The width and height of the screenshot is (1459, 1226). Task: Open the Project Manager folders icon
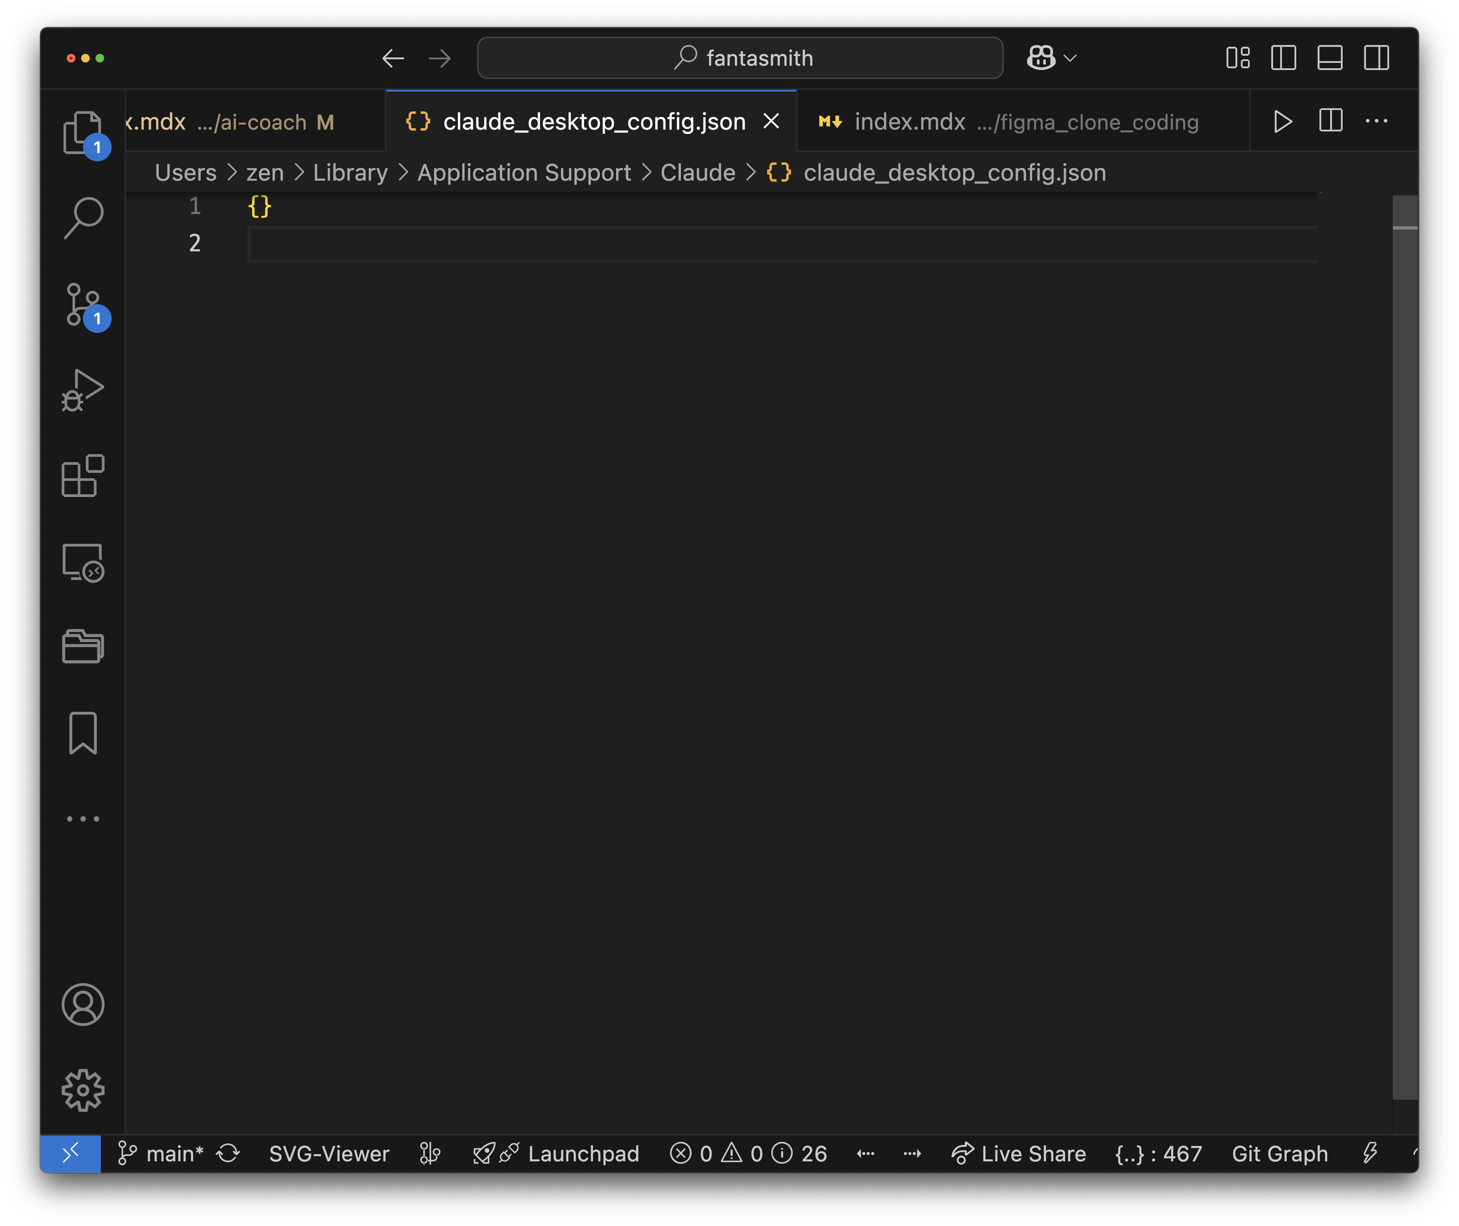(83, 647)
